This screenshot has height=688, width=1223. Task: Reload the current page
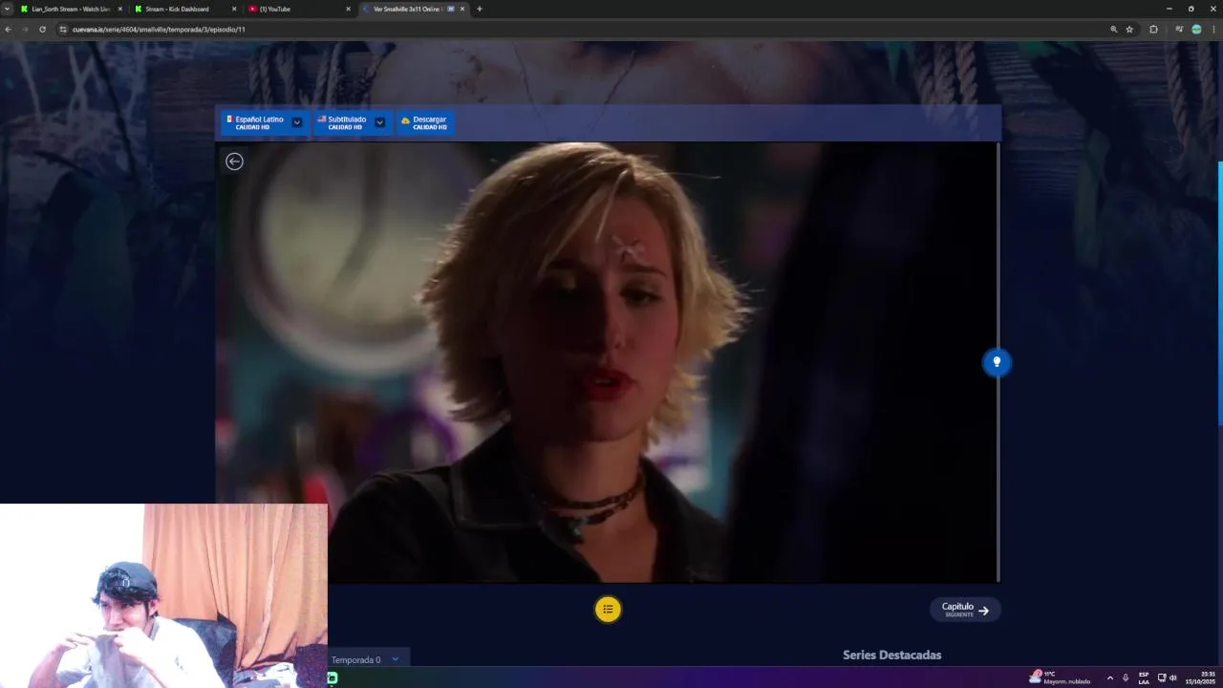click(x=42, y=30)
